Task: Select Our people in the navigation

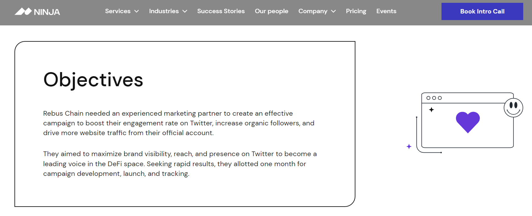Action: point(271,11)
